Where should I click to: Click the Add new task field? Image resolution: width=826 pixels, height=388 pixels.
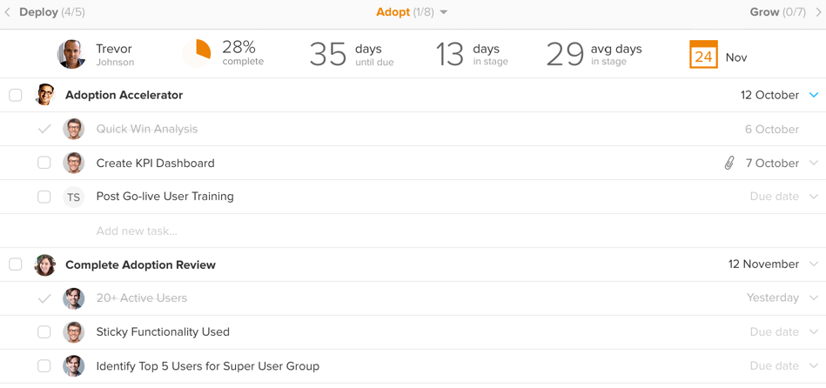(137, 231)
